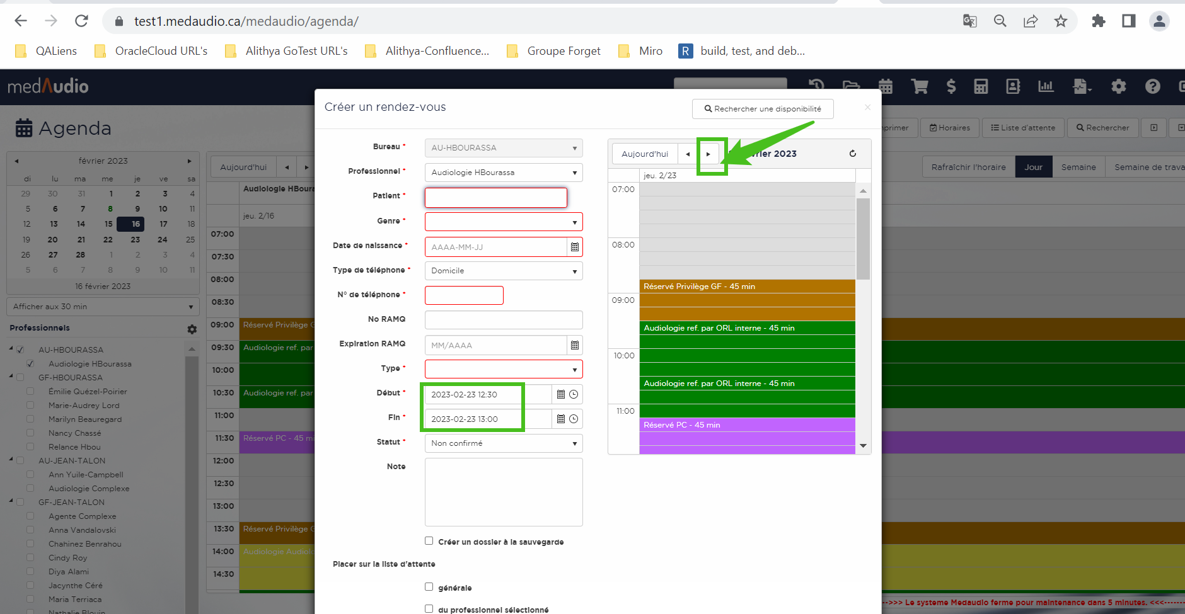Click the Aujourd'hui button in dialog

pos(644,154)
